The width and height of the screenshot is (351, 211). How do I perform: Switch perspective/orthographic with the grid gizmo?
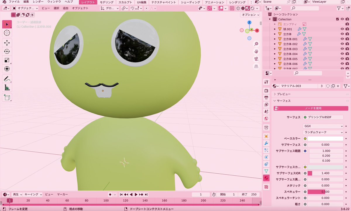tap(256, 67)
